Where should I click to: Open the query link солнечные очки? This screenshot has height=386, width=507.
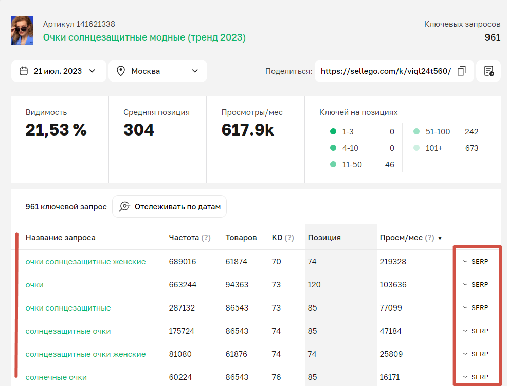(57, 377)
